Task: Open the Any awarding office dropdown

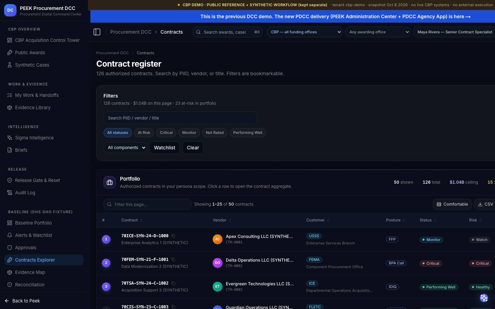Action: [x=378, y=32]
